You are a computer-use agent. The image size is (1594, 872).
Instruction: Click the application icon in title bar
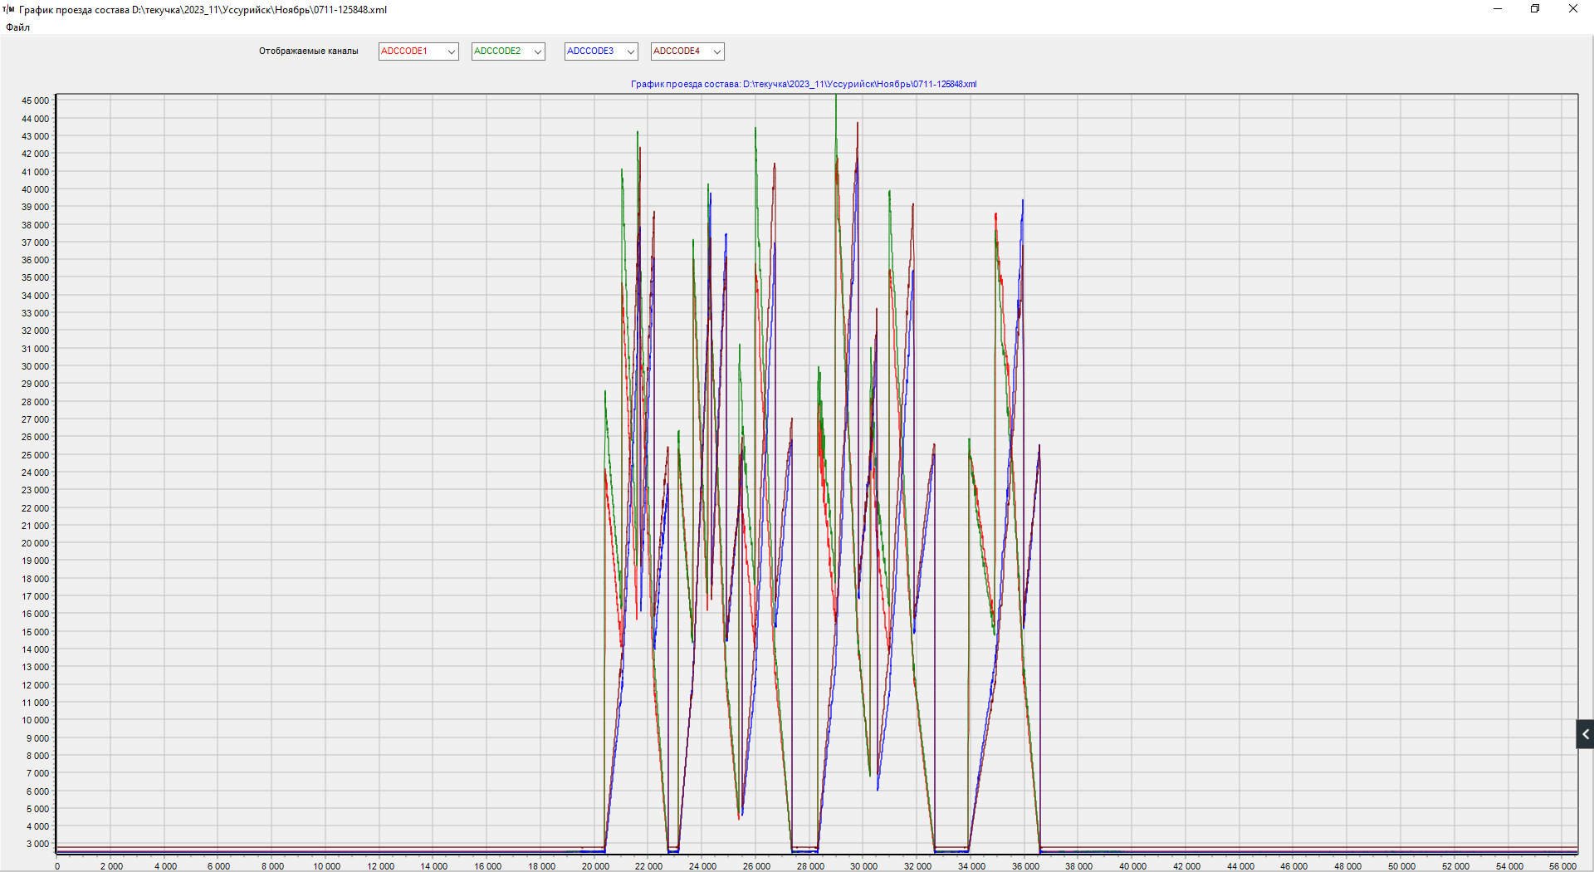[8, 9]
